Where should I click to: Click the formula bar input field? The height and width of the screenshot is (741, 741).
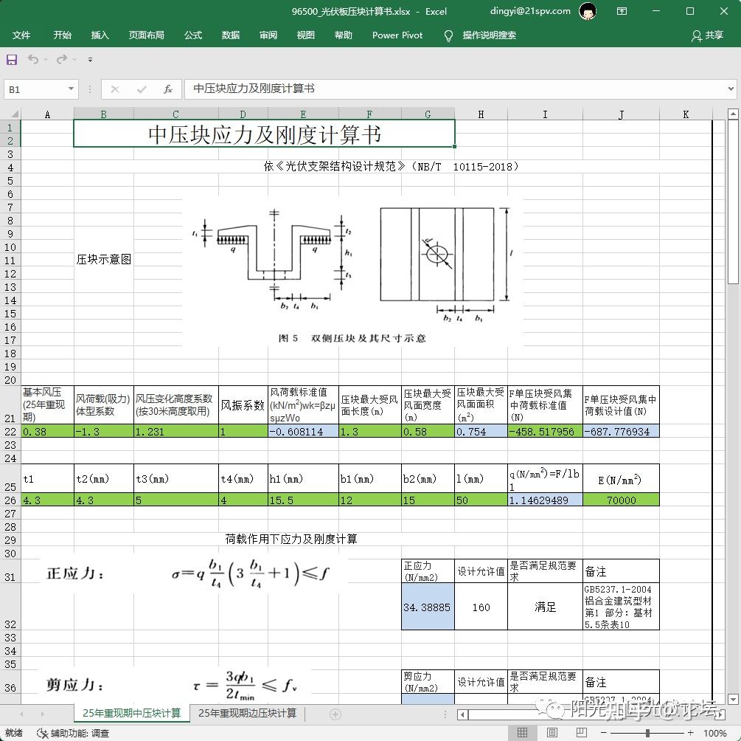pyautogui.click(x=442, y=89)
